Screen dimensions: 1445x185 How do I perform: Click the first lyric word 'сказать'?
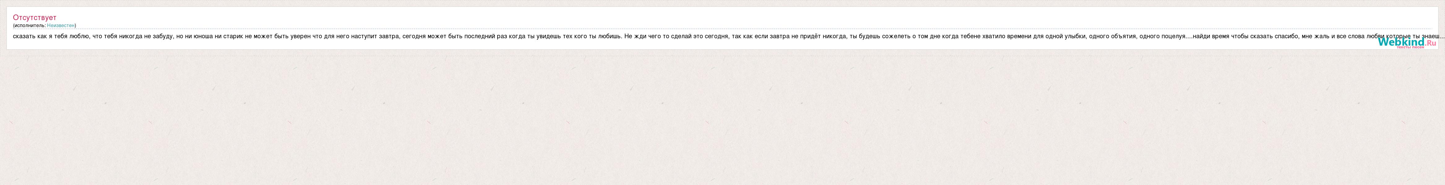click(24, 36)
